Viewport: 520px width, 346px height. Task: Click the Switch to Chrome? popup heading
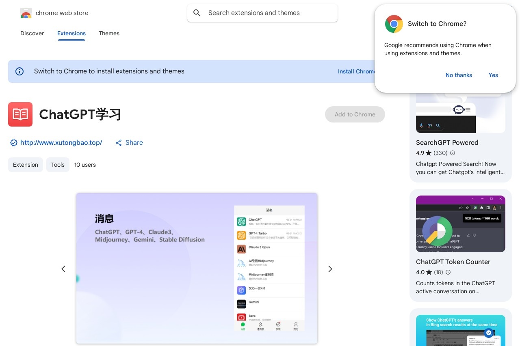(x=437, y=24)
